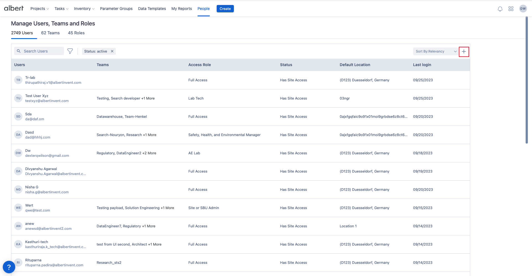
Task: Click the TR avatar for Tr-lab
Action: (18, 80)
